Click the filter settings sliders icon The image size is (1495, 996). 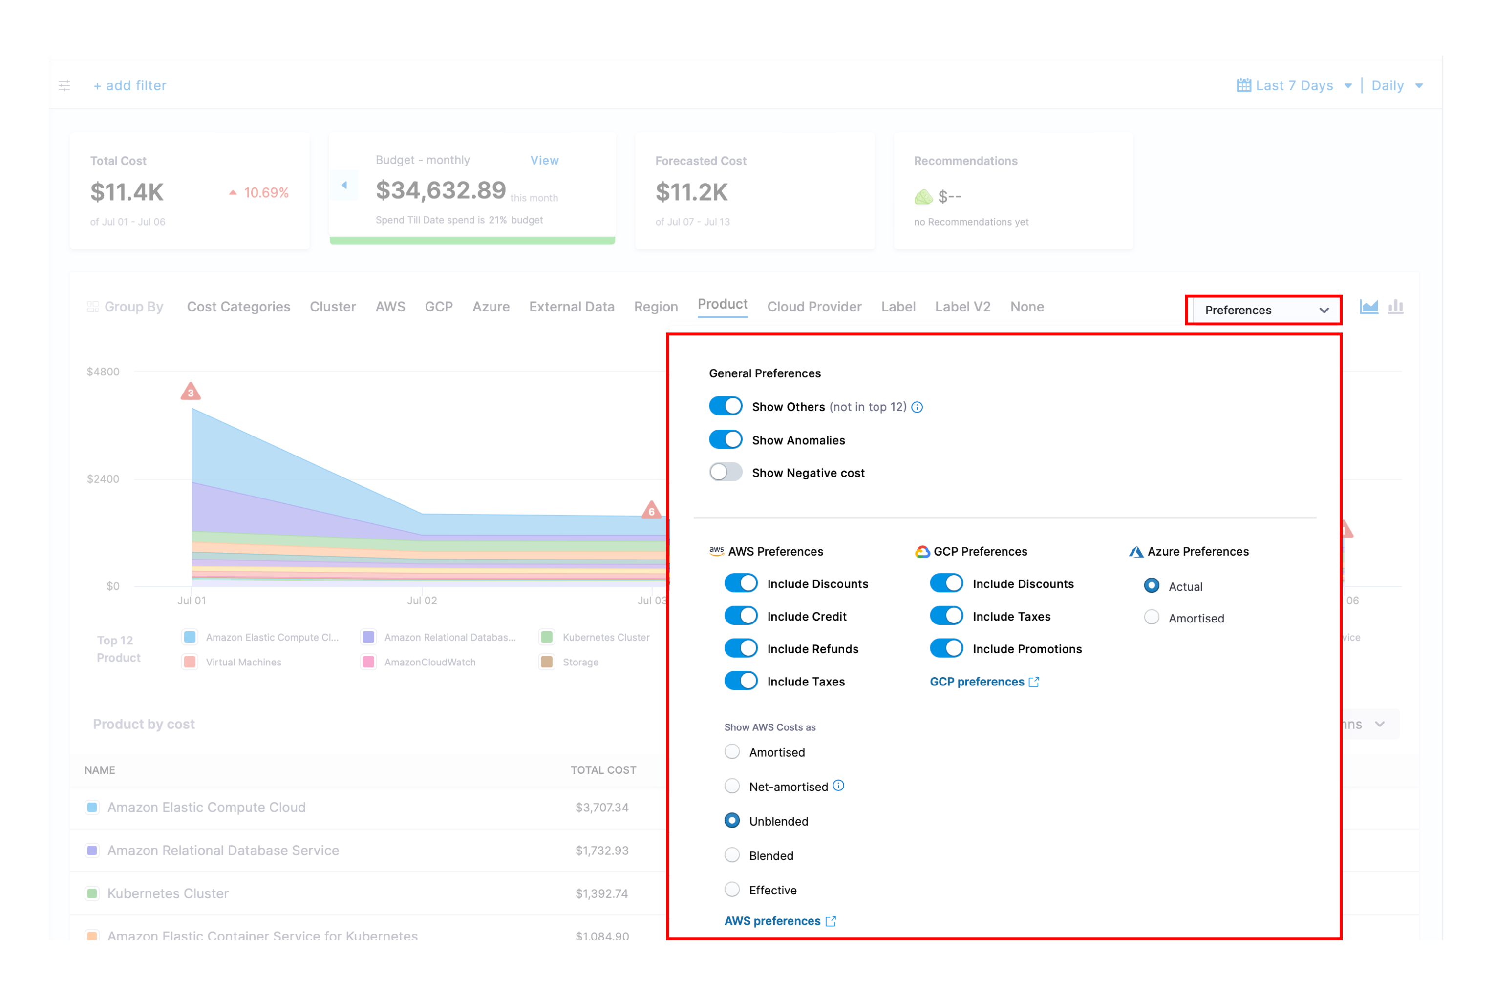click(64, 86)
